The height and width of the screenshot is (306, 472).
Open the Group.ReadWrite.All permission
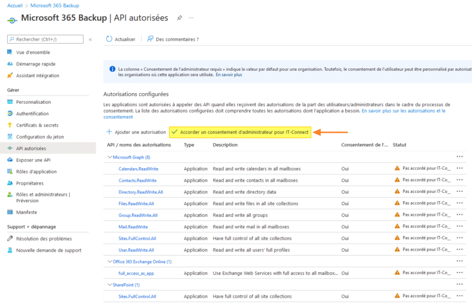click(138, 215)
